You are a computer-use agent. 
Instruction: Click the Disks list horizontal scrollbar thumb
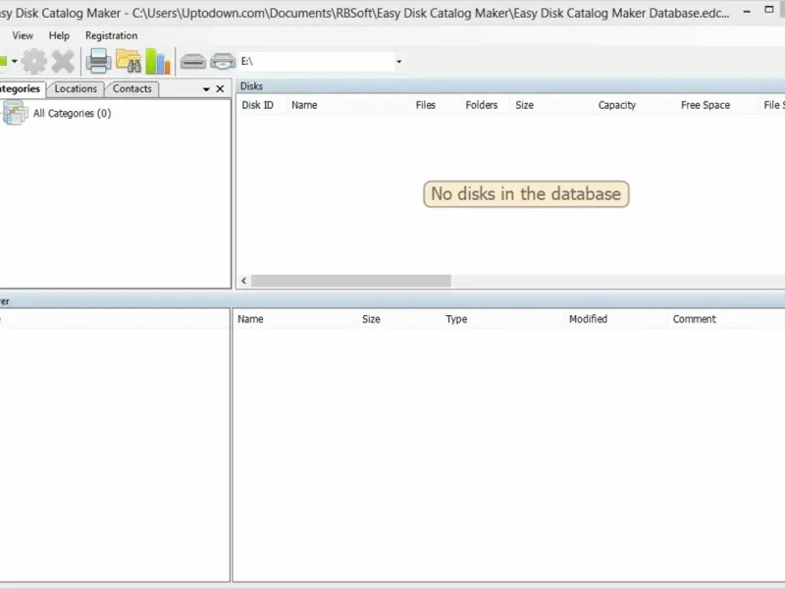pos(351,281)
